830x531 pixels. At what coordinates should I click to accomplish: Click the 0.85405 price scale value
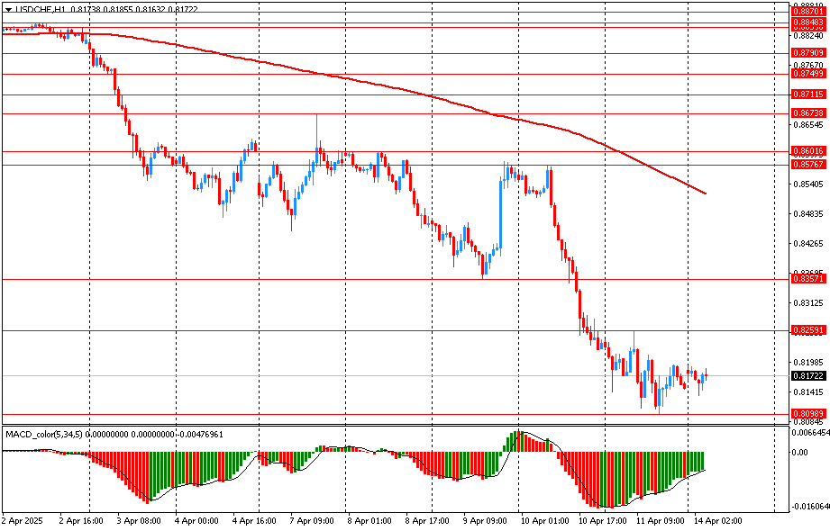(x=807, y=184)
